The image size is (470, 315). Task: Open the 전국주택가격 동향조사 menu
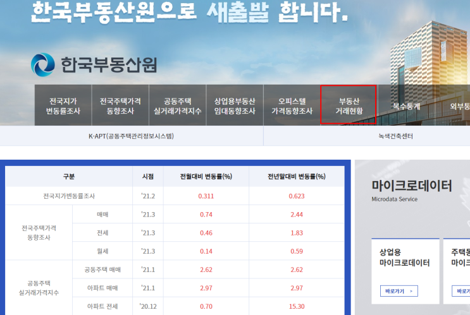[120, 105]
